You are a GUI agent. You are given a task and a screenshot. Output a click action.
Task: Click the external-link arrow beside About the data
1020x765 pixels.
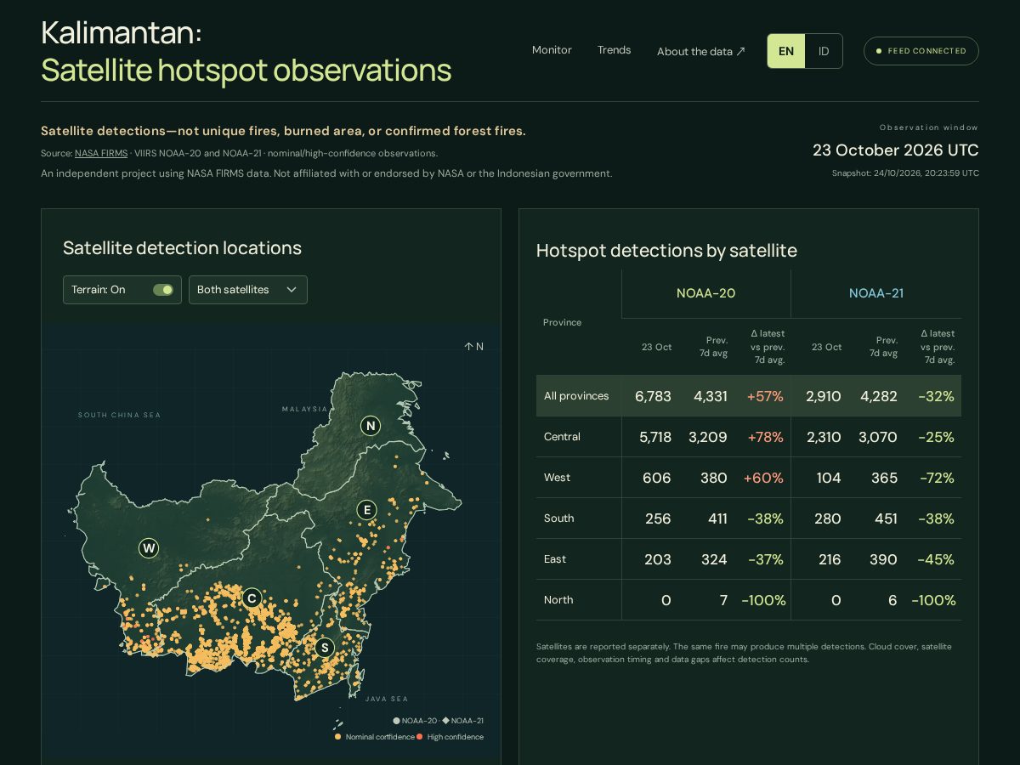(x=740, y=52)
